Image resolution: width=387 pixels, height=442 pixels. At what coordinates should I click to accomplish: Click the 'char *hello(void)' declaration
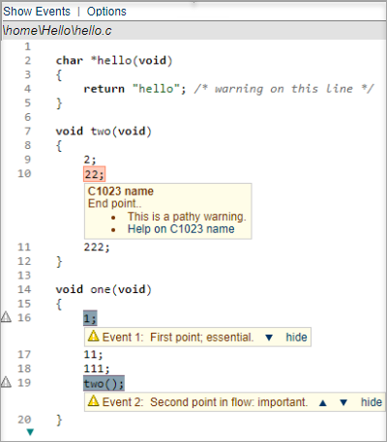point(114,60)
